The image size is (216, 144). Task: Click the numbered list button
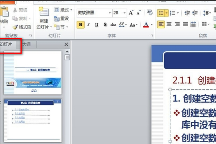tap(172, 13)
